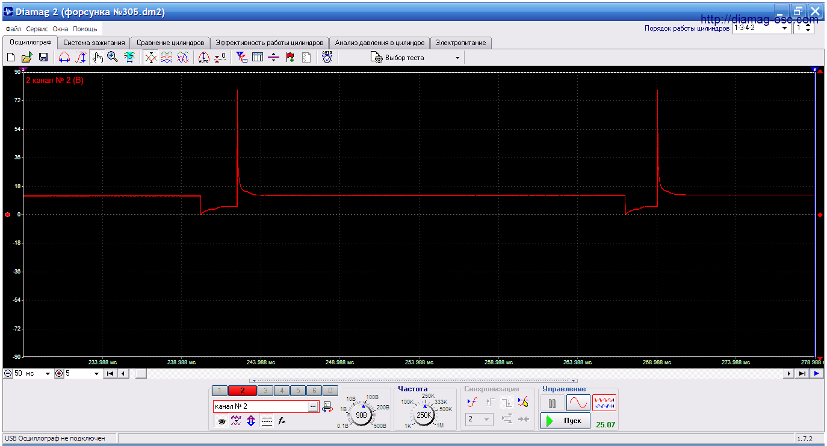Enable digital channel D button
The width and height of the screenshot is (827, 446).
[x=330, y=391]
